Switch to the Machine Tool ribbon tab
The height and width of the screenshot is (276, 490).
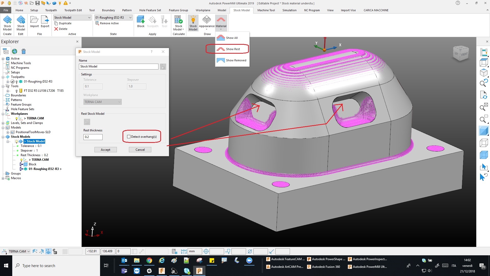point(266,10)
